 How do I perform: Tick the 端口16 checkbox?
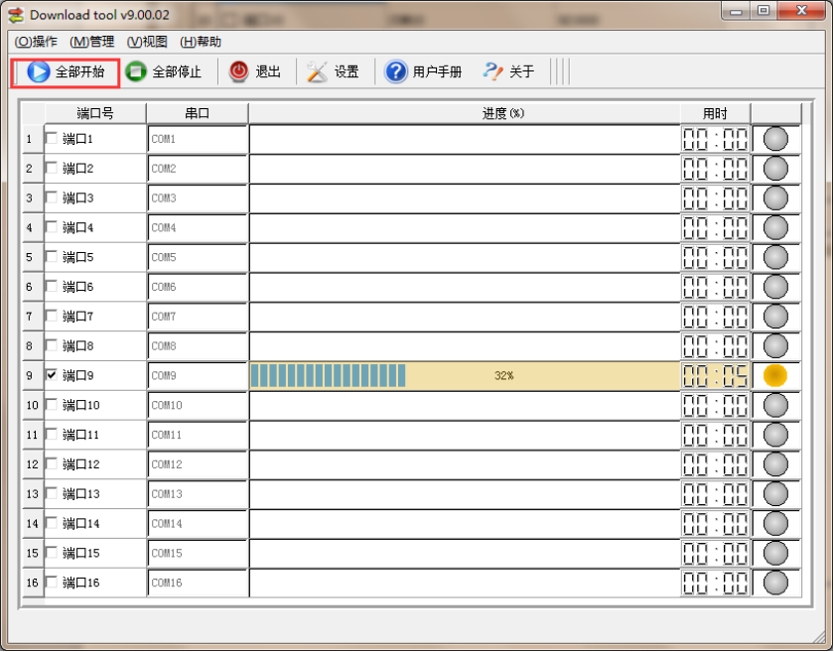click(x=52, y=583)
